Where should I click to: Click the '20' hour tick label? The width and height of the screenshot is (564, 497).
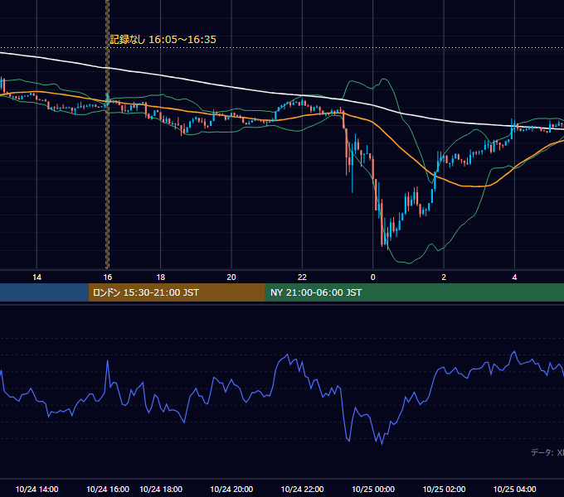(231, 277)
